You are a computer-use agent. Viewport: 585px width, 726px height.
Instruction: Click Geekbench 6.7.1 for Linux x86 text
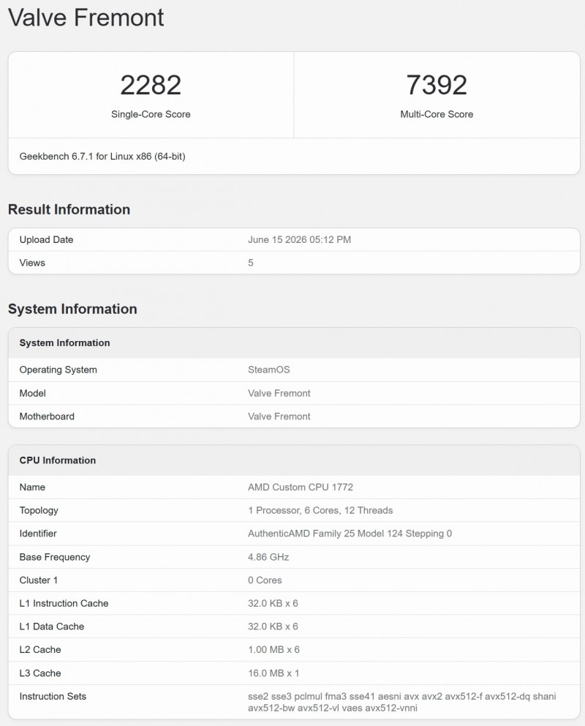tap(102, 157)
